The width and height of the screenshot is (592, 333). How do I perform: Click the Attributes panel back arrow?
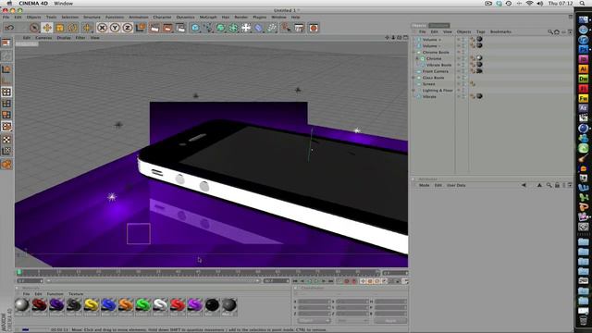524,185
